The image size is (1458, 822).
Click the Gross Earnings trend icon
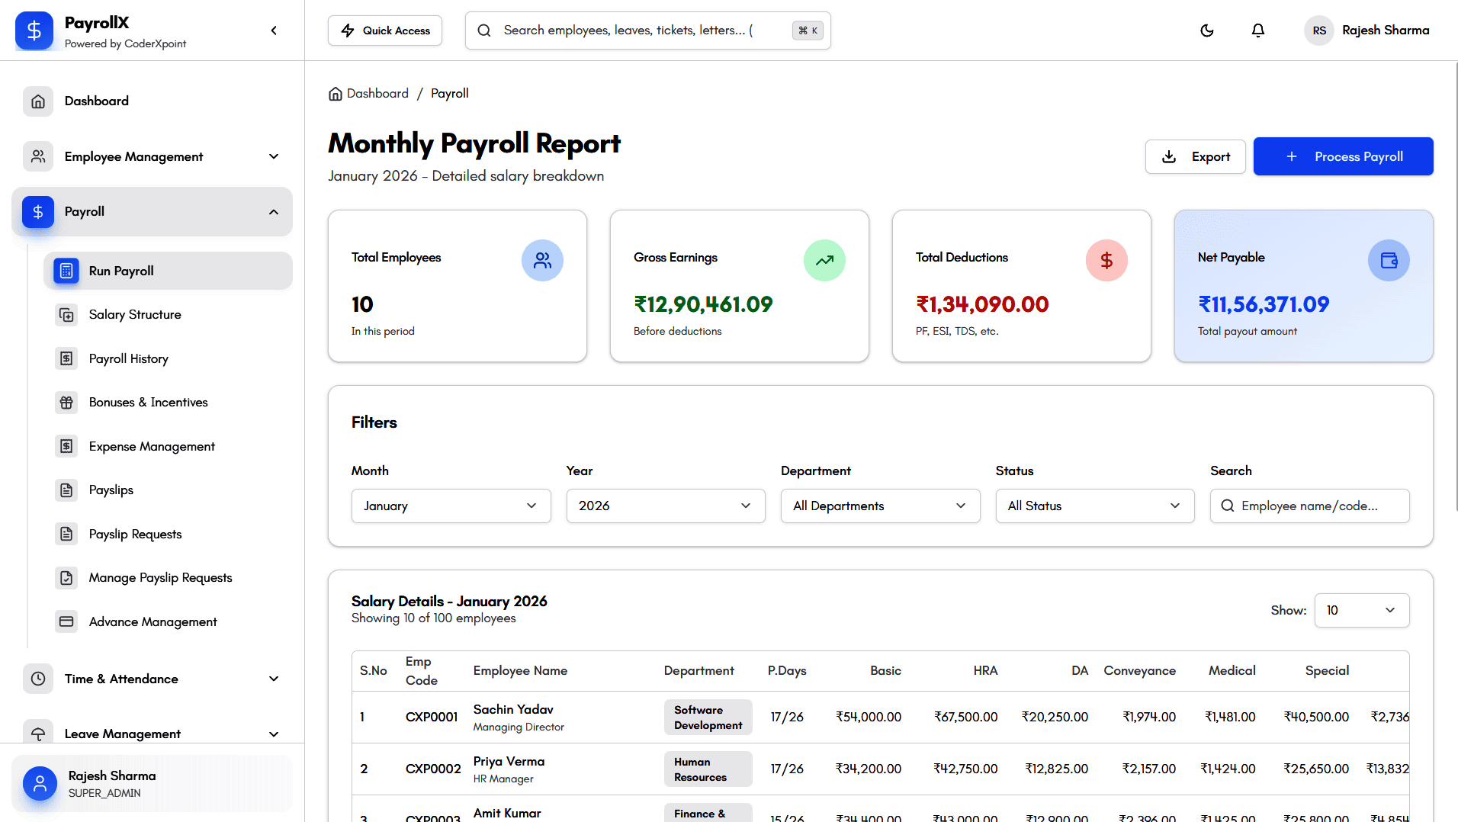coord(824,261)
